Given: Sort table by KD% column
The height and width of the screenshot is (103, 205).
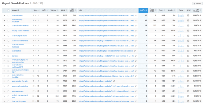Looking at the screenshot, I should coord(64,10).
